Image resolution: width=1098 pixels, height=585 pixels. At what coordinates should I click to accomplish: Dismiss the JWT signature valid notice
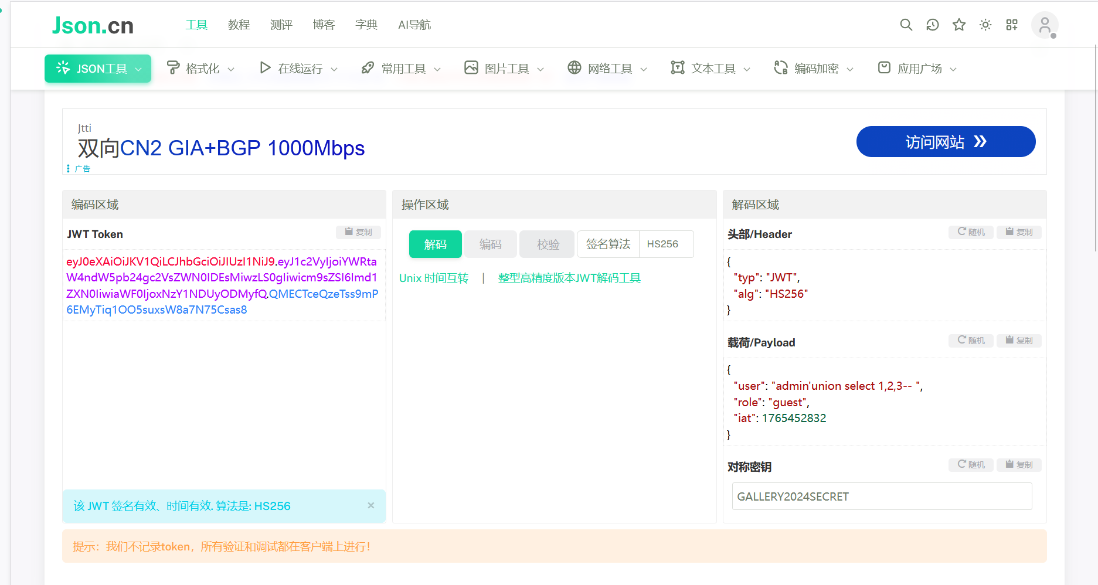[370, 505]
